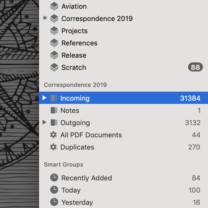Expand the Outgoing group disclosure triangle
The width and height of the screenshot is (208, 208).
tap(44, 122)
